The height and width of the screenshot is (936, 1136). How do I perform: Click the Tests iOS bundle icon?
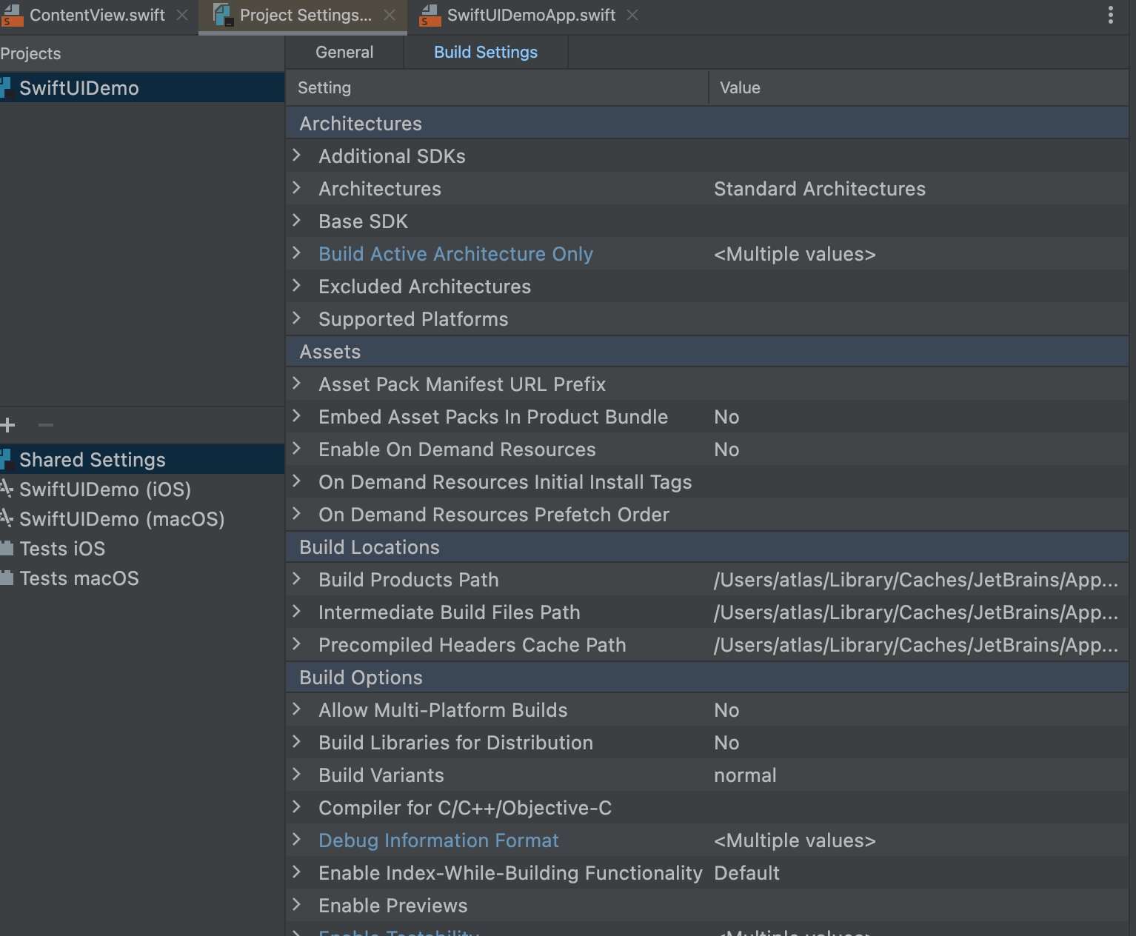click(x=6, y=548)
